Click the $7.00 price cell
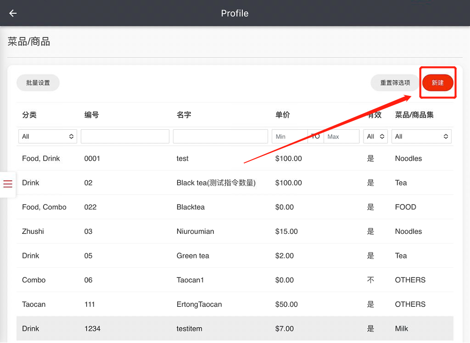This screenshot has width=470, height=343. (284, 329)
